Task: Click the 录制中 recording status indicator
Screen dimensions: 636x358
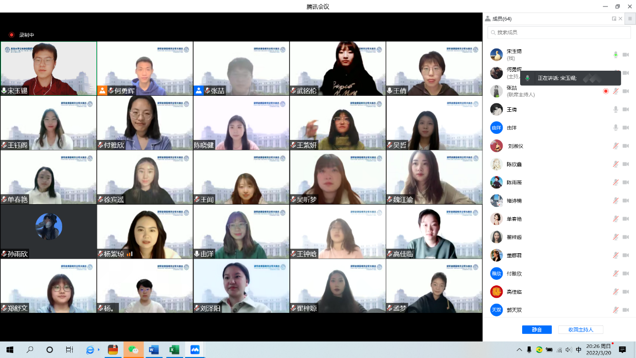Action: tap(22, 35)
